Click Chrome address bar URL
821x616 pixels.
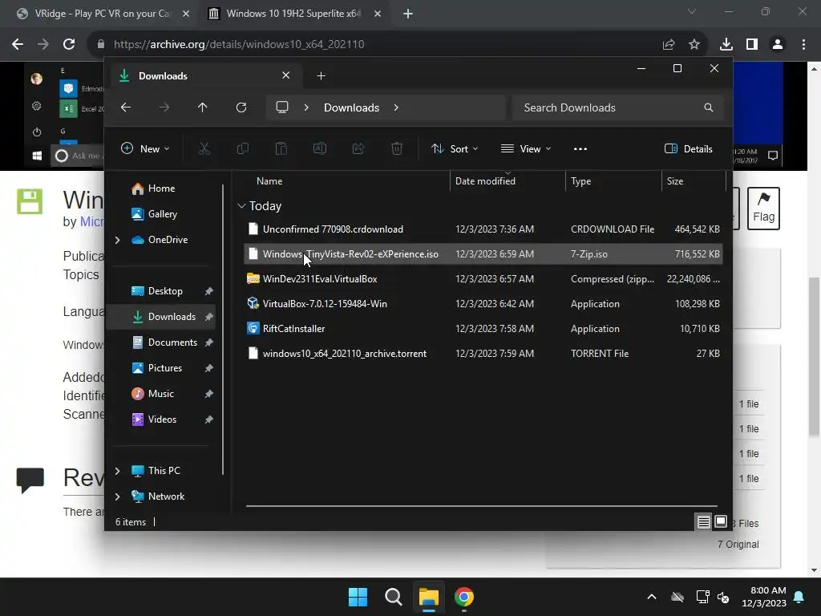tap(239, 44)
